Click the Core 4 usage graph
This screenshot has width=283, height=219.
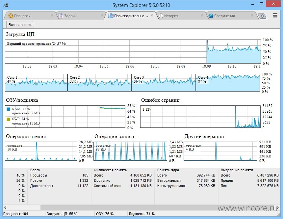tap(228, 83)
